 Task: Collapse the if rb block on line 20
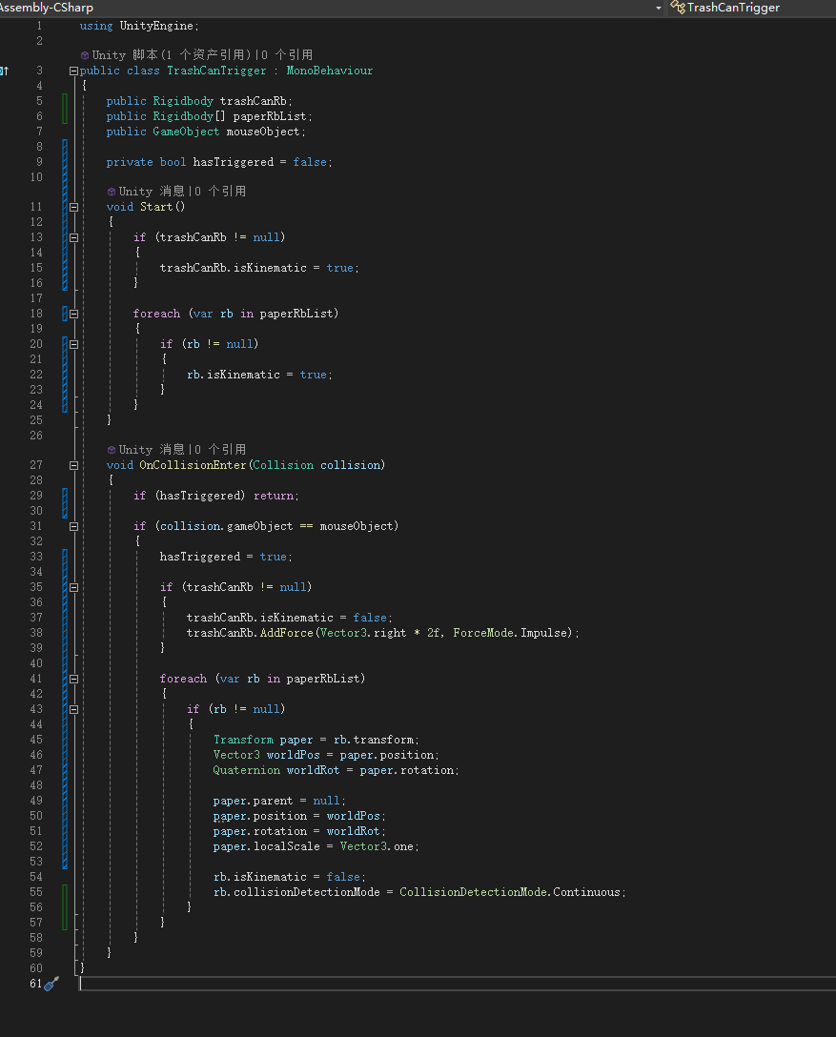pyautogui.click(x=73, y=345)
